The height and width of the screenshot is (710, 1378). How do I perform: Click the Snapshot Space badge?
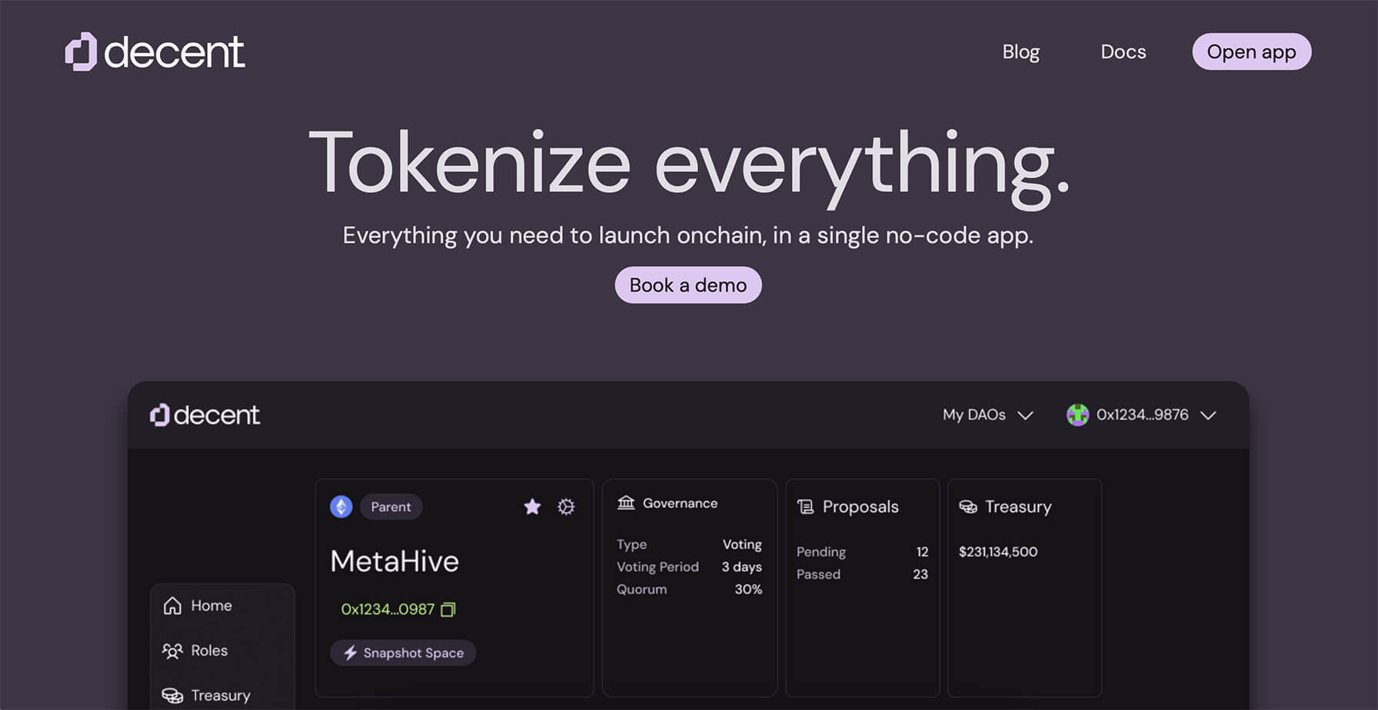(x=403, y=653)
